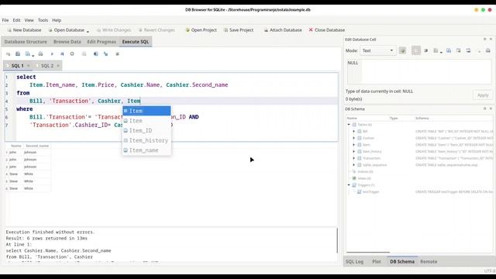The image size is (496, 279).
Task: Click the icon right of word wrap toggle
Action: 425,50
